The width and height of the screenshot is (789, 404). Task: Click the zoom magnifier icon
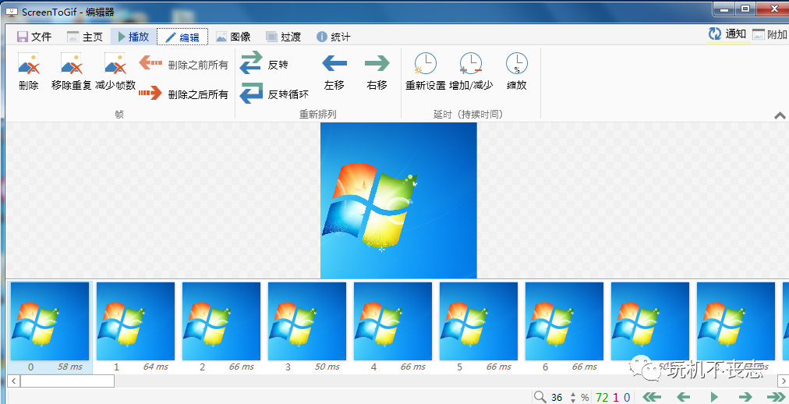click(540, 397)
